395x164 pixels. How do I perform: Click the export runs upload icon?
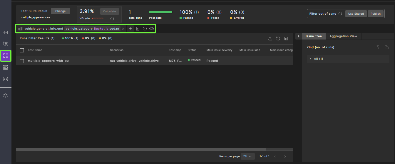(x=270, y=39)
